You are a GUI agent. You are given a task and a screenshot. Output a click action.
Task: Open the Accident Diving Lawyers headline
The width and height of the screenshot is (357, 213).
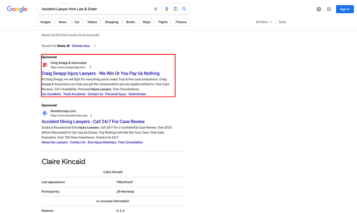click(93, 122)
